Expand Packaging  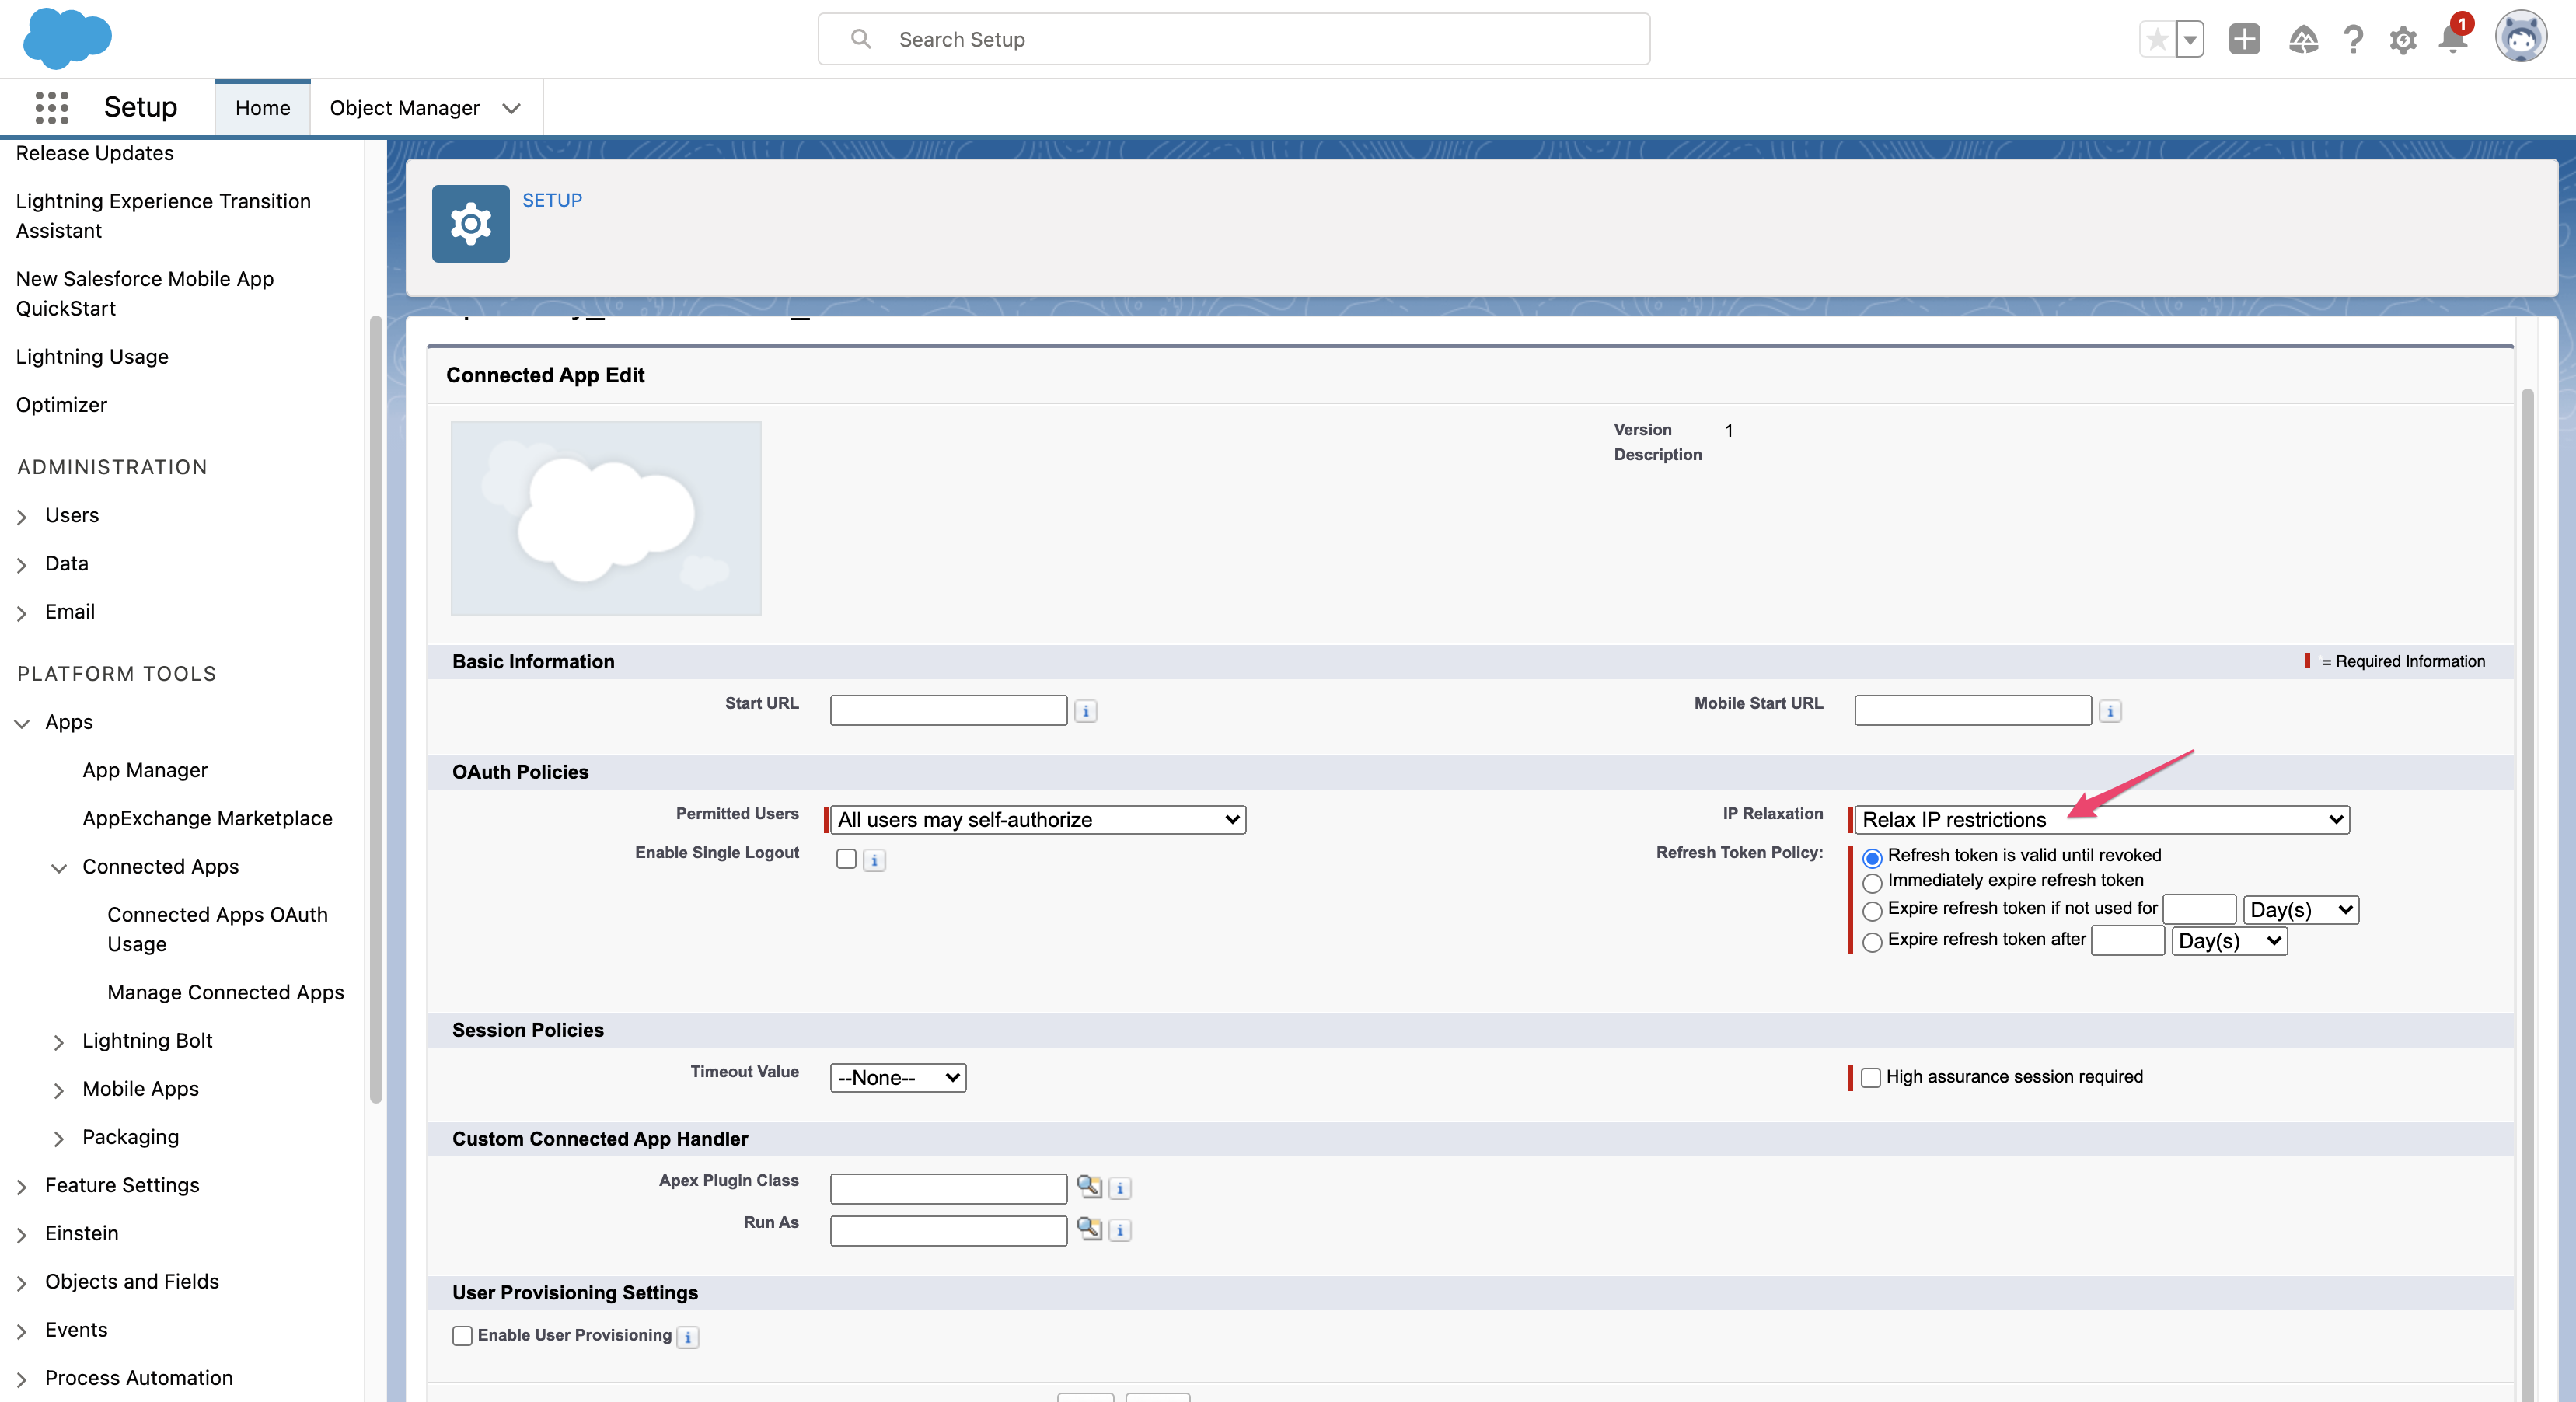[59, 1137]
